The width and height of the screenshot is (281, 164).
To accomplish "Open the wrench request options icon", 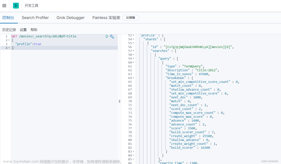I will (112, 37).
